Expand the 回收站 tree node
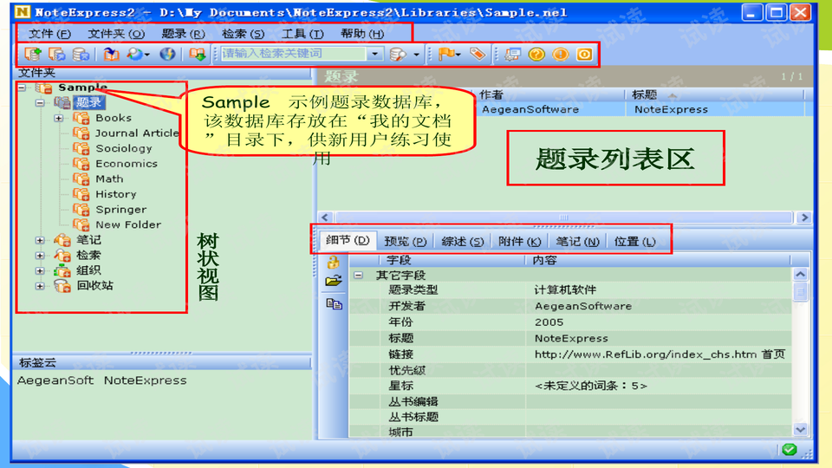 40,286
